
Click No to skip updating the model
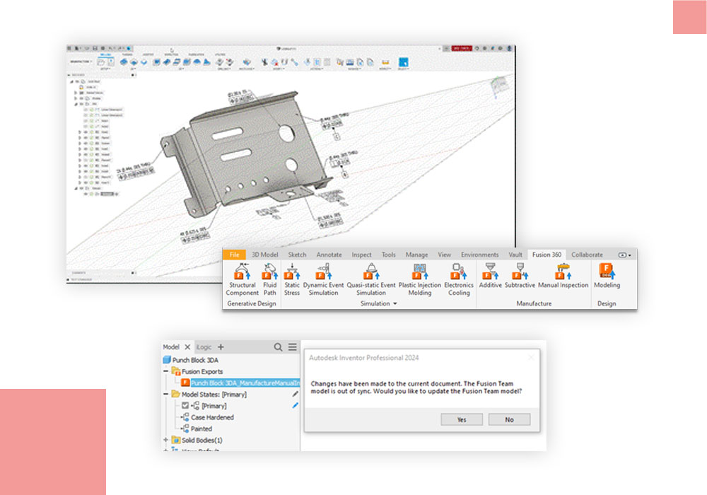[510, 419]
